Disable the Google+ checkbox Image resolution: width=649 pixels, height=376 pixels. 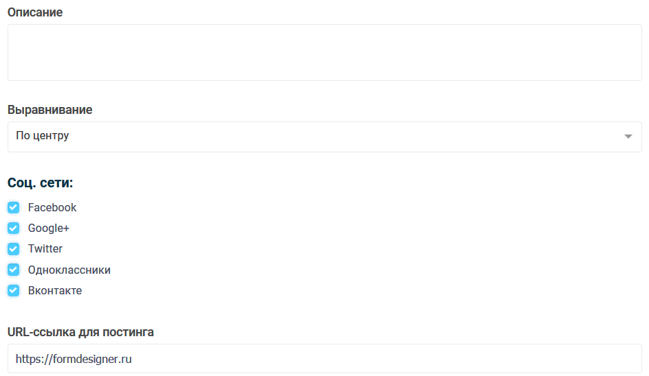[13, 228]
